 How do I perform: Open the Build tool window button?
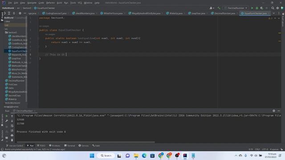tap(96, 145)
